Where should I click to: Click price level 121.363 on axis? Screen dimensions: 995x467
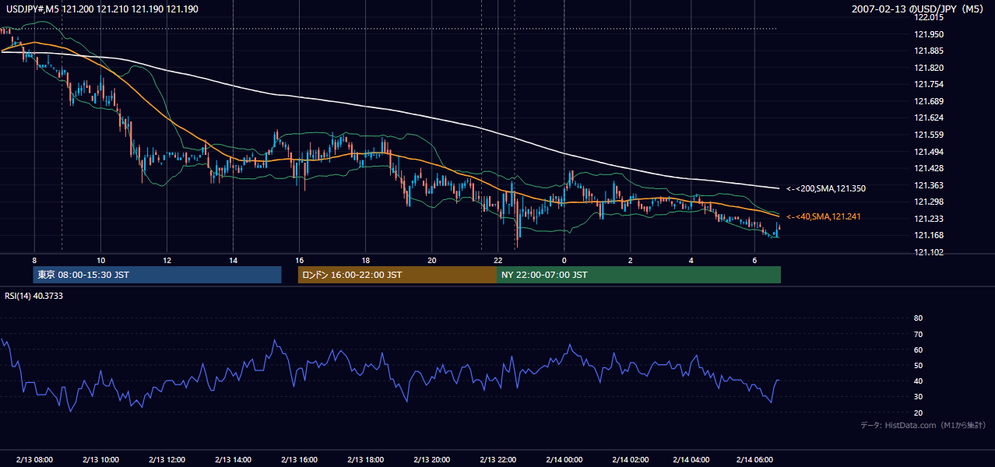pyautogui.click(x=928, y=185)
